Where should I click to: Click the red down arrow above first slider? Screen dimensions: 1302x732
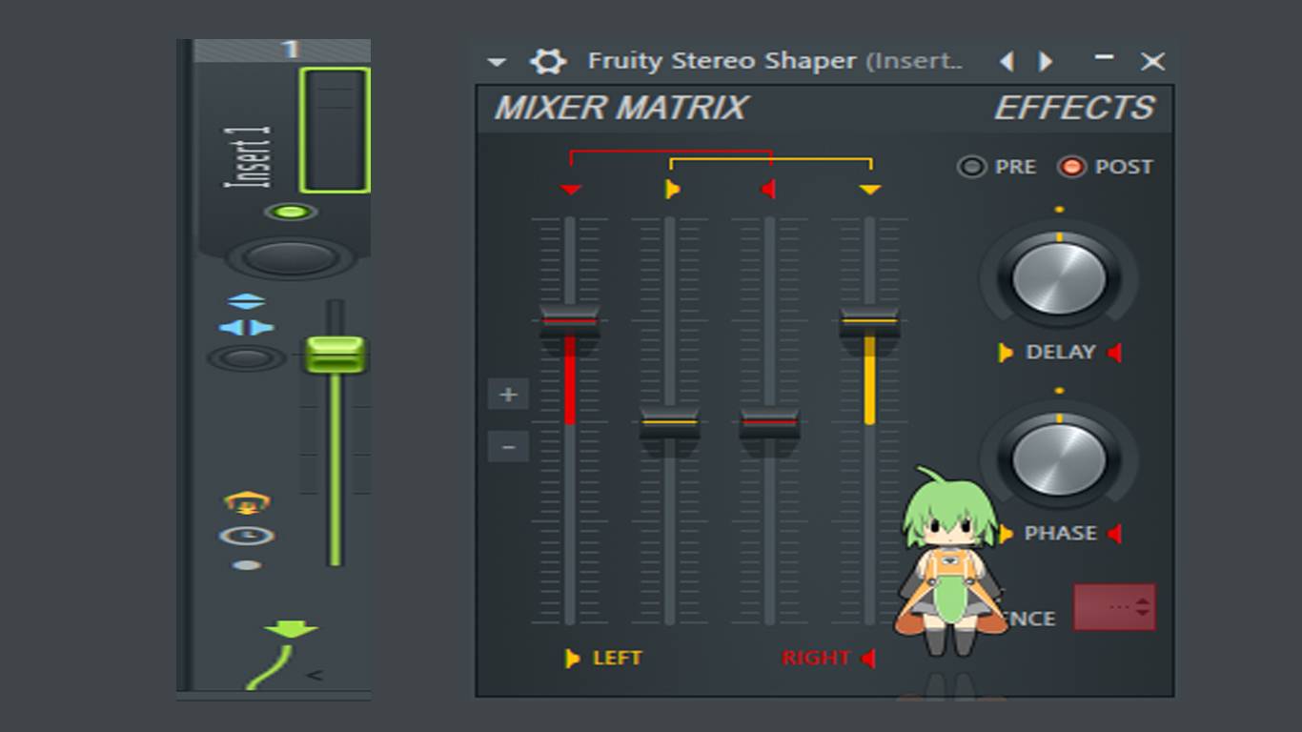571,191
